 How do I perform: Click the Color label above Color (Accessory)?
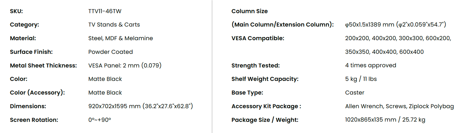19,79
